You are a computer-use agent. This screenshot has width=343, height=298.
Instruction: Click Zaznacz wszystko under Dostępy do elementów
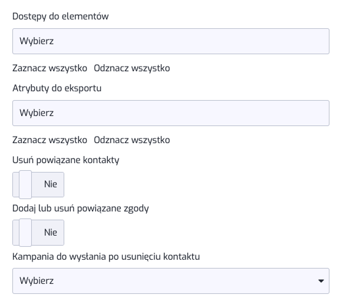point(50,68)
